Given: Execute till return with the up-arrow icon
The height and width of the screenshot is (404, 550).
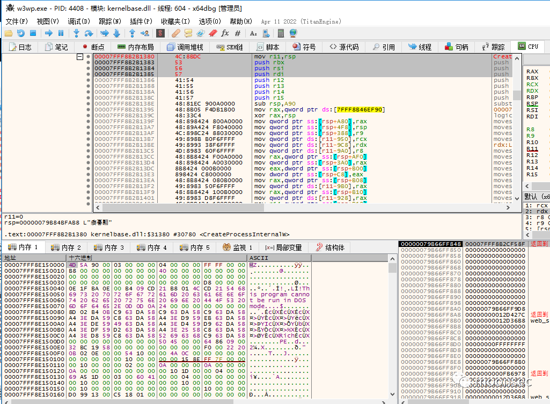Looking at the screenshot, I should click(132, 33).
